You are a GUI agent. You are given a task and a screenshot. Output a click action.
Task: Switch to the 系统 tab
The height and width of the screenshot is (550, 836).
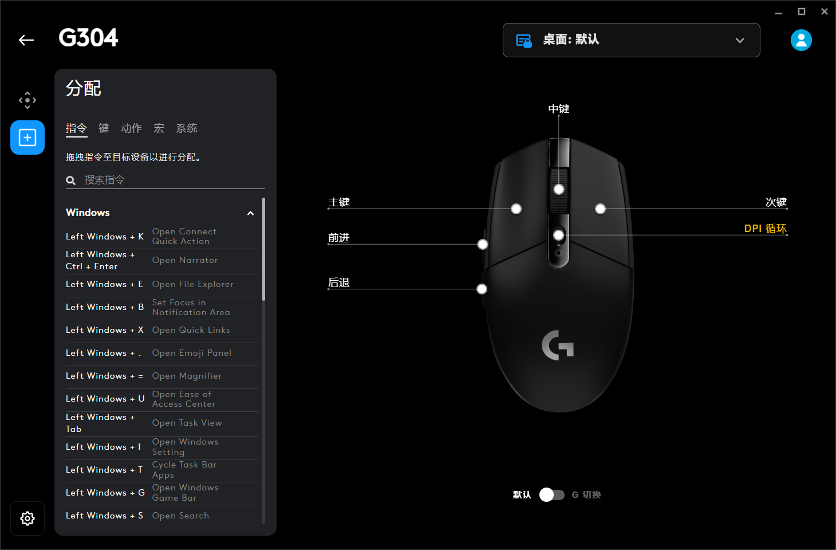tap(187, 128)
